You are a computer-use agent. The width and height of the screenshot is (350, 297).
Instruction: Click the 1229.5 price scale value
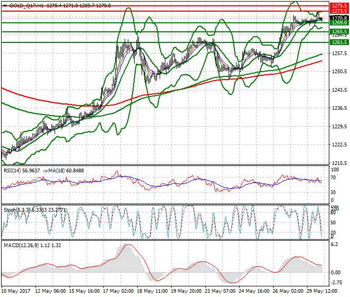tap(339, 126)
